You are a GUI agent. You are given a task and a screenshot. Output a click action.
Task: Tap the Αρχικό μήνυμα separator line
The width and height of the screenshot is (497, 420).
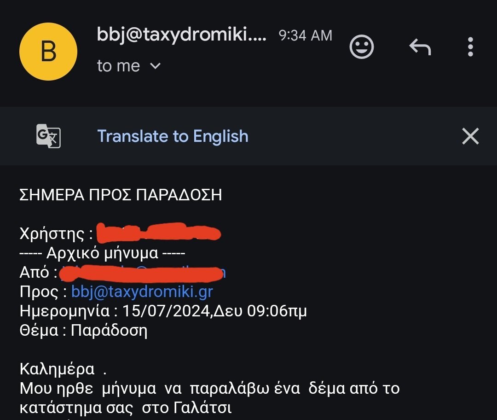click(102, 253)
